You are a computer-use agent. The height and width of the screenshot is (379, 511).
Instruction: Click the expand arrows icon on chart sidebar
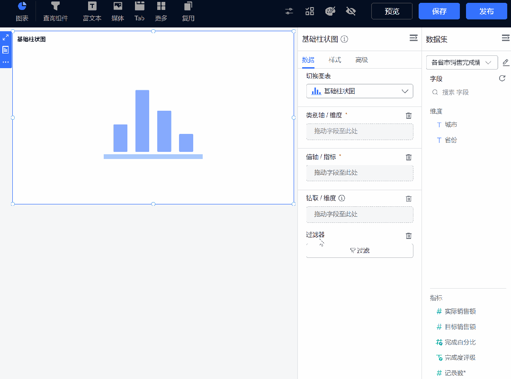point(6,36)
